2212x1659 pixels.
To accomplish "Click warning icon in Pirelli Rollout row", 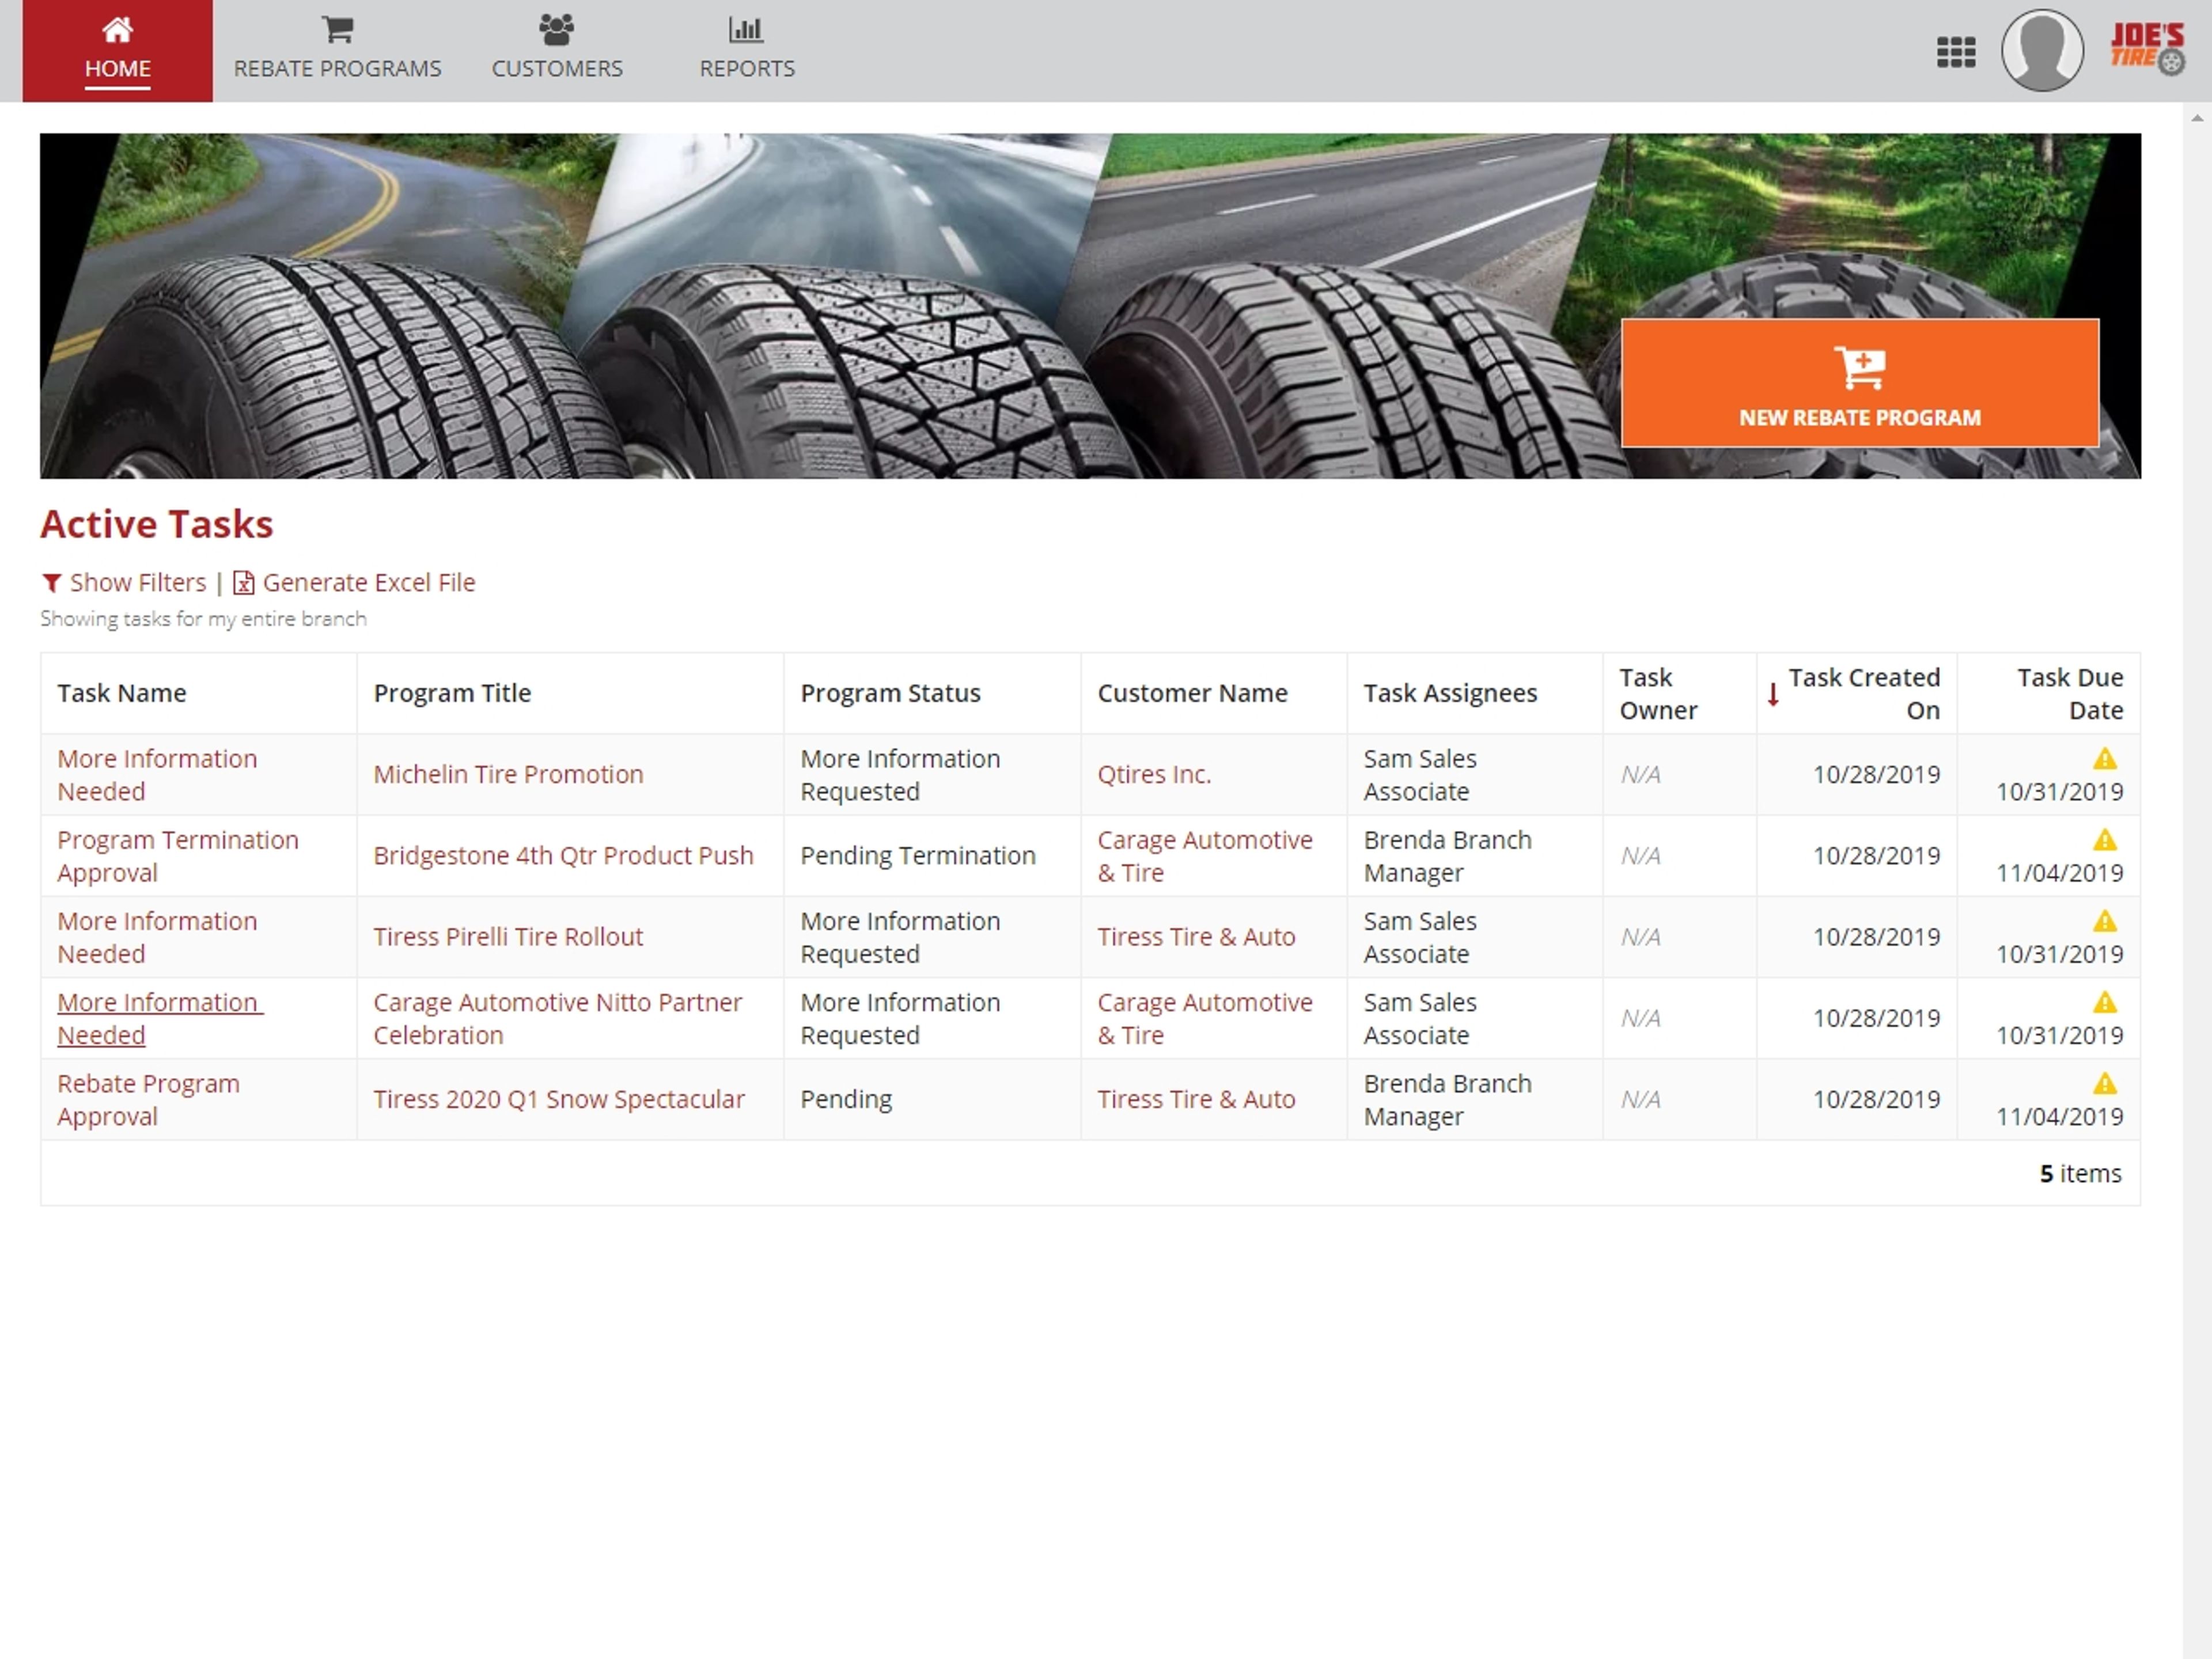I will coord(2104,921).
